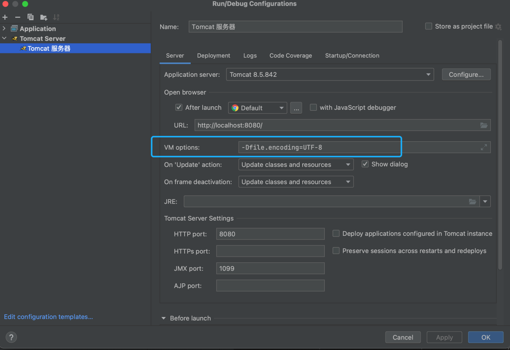510x350 pixels.
Task: Switch to the Server tab
Action: pos(175,56)
